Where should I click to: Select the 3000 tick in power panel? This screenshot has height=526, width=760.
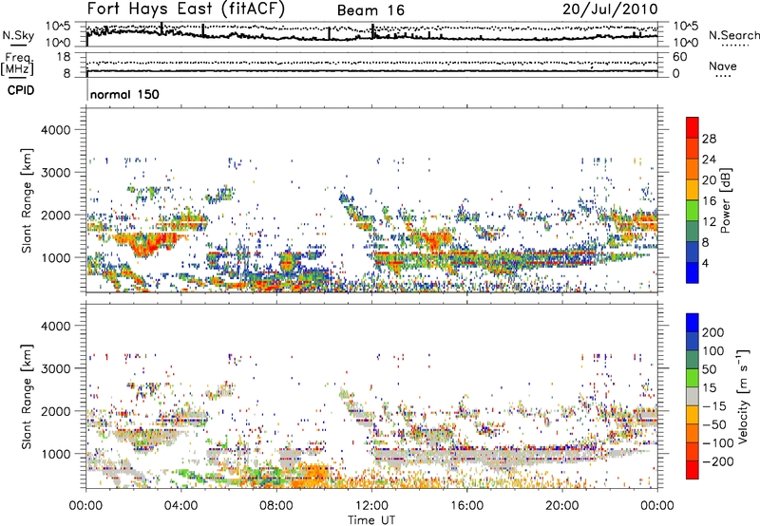[56, 173]
